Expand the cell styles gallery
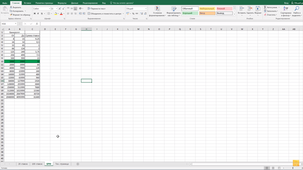Screen dimensions: 303x170 coord(235,14)
